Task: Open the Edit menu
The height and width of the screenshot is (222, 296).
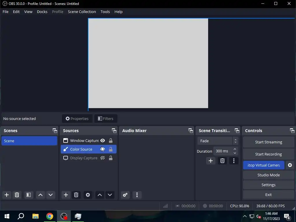Action: tap(16, 12)
